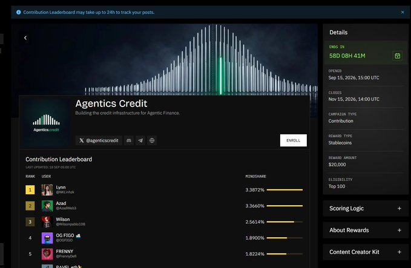Click the $20,000 reward amount

coord(337,165)
